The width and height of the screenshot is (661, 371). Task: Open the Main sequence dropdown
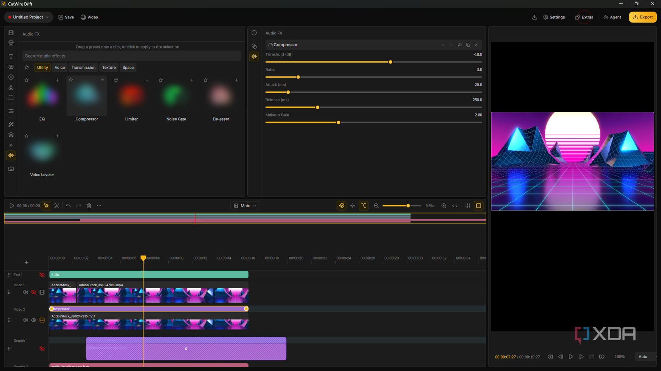point(245,205)
